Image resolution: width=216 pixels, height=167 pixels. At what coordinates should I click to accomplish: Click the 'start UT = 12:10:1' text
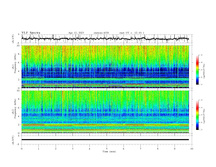click(132, 33)
